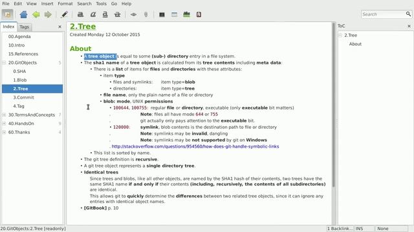Open the Format menu
The width and height of the screenshot is (414, 232).
coord(65,4)
